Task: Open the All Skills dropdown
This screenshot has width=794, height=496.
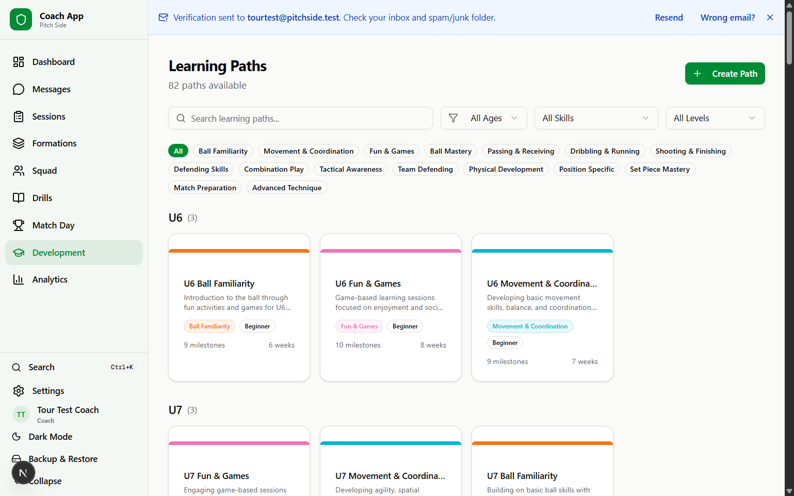Action: pos(595,118)
